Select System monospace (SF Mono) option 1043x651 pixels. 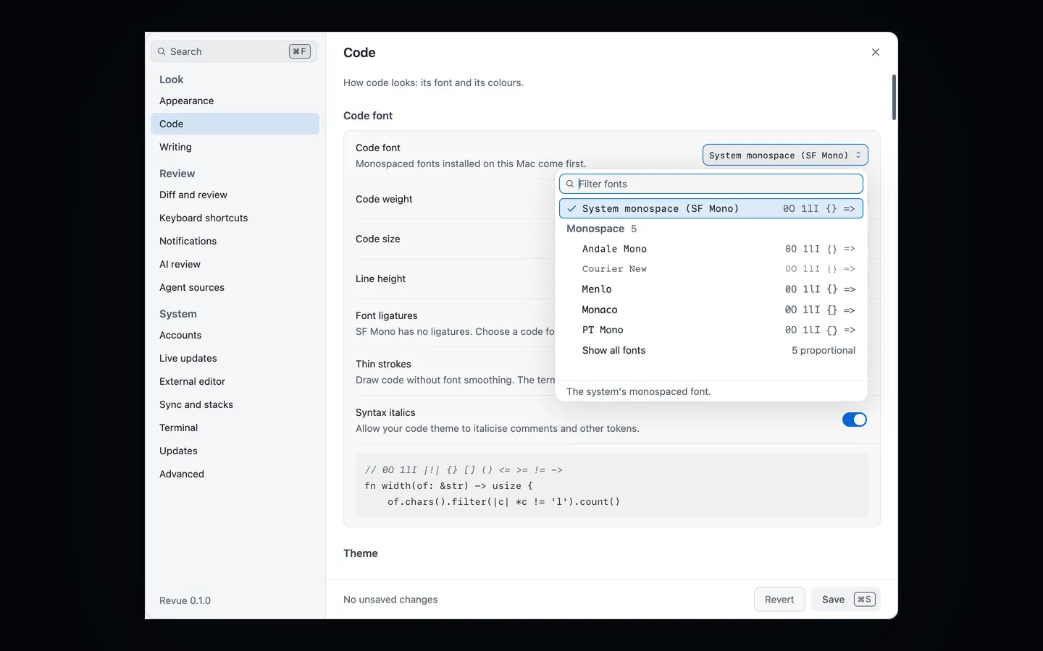pos(711,208)
